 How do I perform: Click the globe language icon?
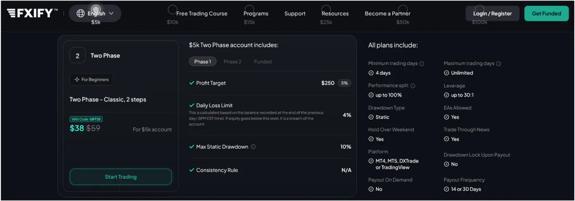[x=80, y=14]
